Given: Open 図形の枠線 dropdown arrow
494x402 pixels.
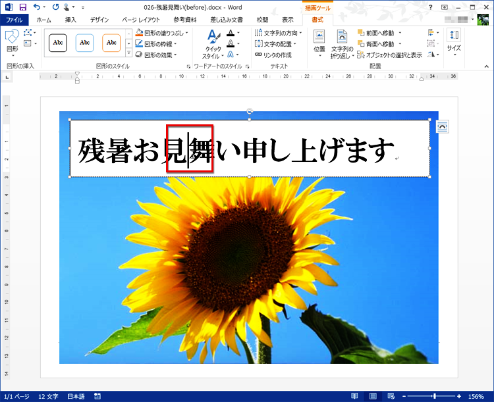Looking at the screenshot, I should (x=175, y=44).
